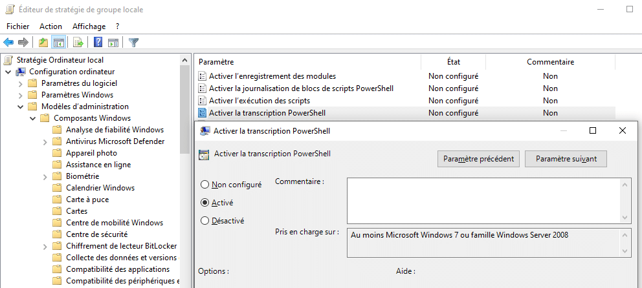Toggle the show/hide console tree icon
This screenshot has height=288, width=642.
pyautogui.click(x=58, y=43)
